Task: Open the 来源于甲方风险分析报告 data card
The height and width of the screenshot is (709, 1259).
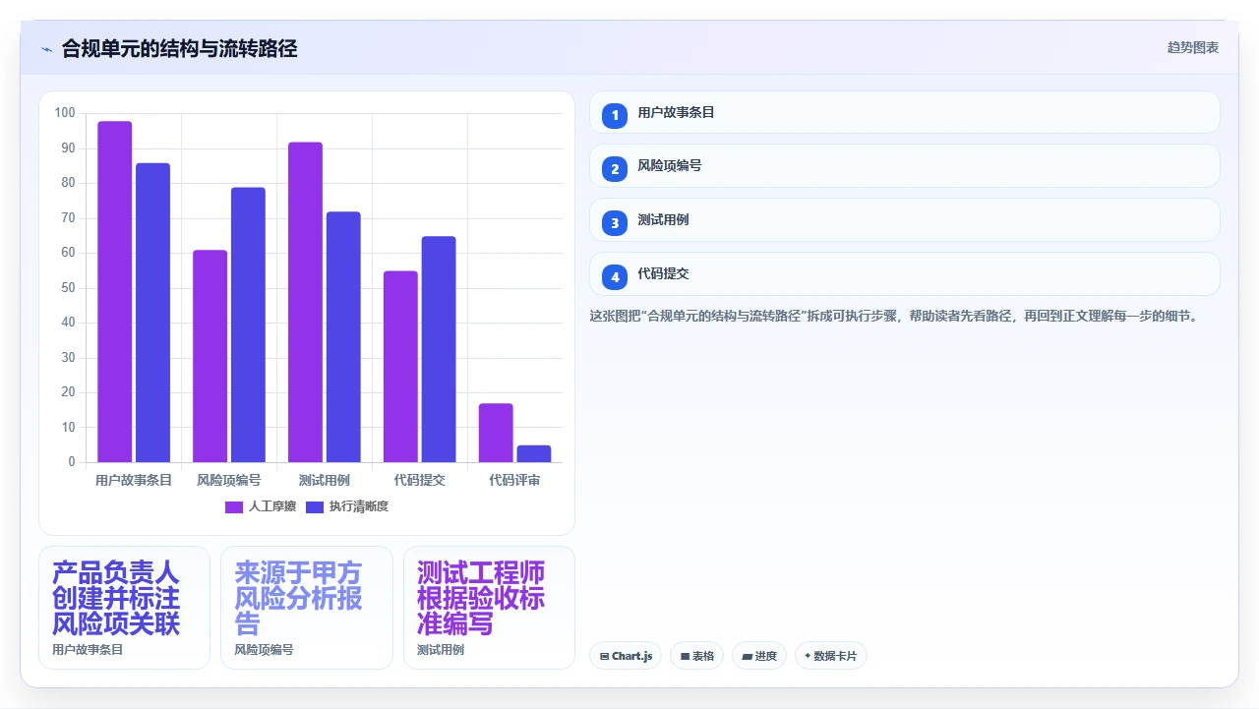Action: pos(306,608)
